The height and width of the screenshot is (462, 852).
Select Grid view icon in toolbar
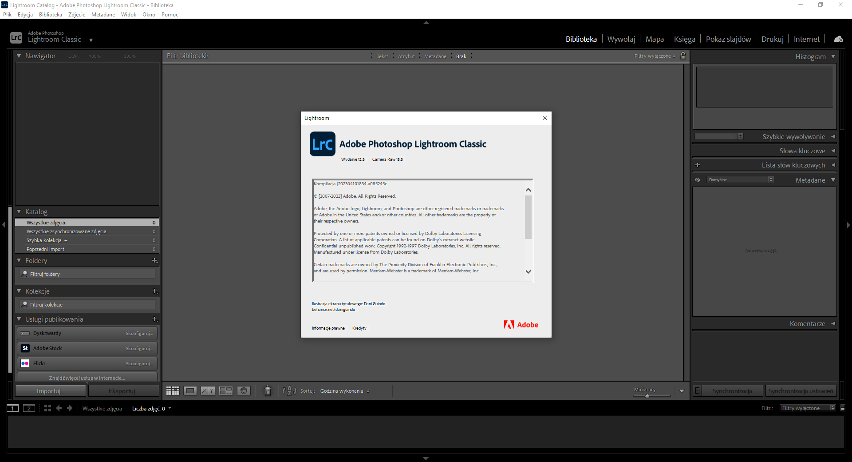point(173,391)
